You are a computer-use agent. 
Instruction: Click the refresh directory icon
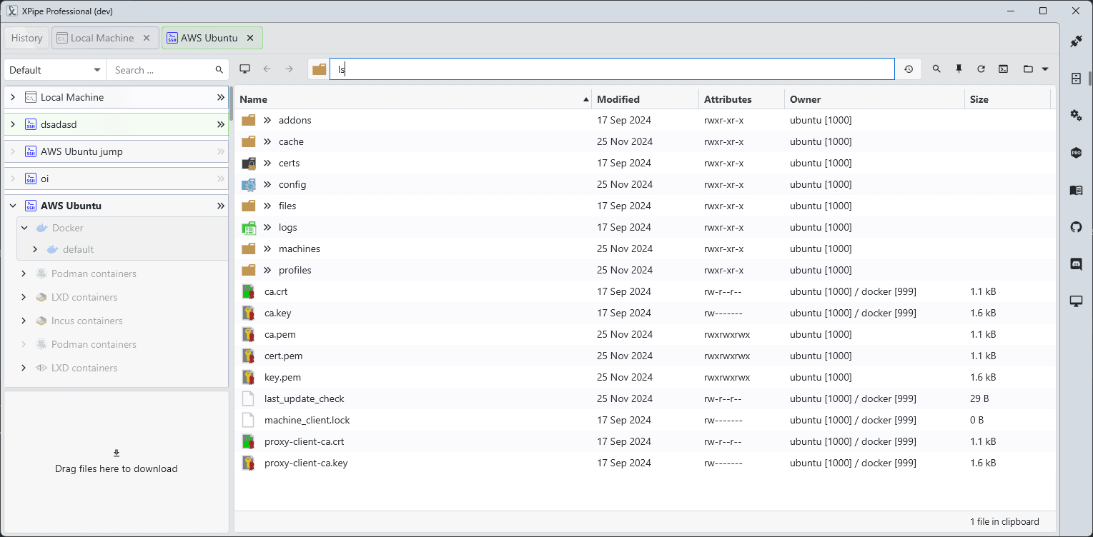[x=981, y=69]
